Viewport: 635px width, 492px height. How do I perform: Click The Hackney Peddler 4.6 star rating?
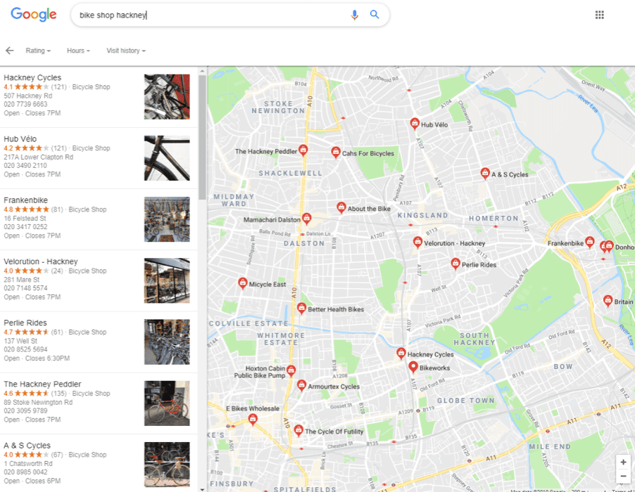coord(26,394)
